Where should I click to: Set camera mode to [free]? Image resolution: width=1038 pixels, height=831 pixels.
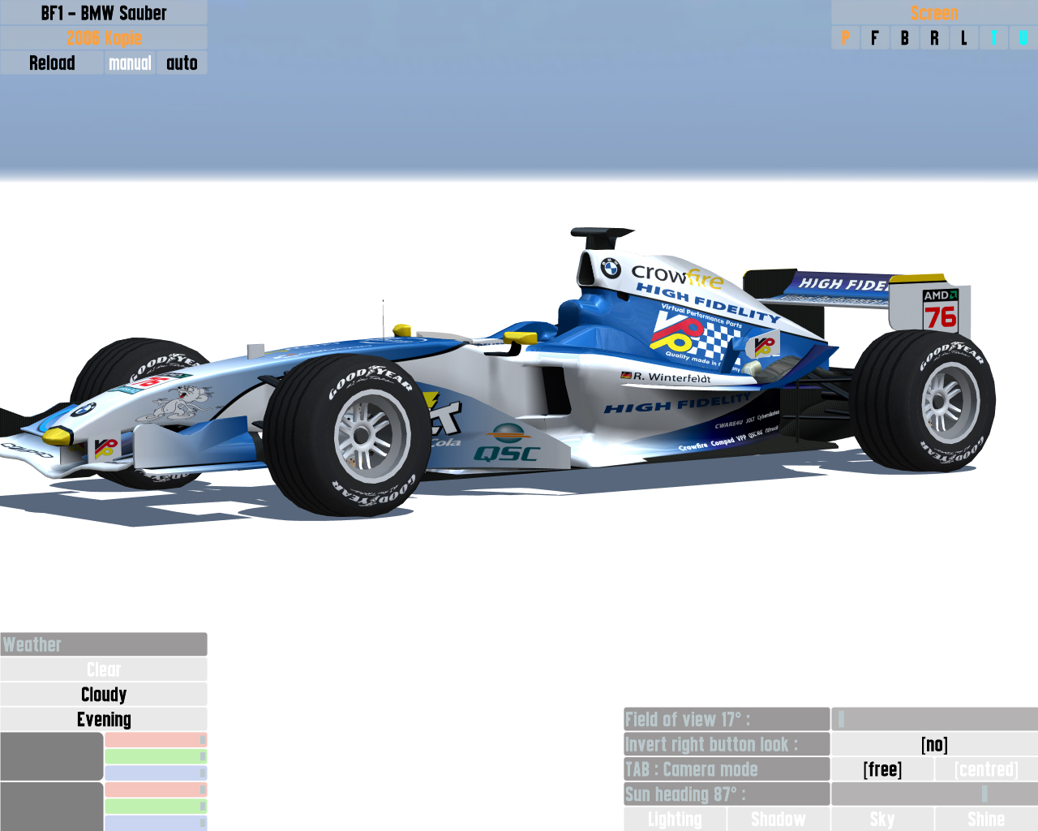click(x=882, y=769)
